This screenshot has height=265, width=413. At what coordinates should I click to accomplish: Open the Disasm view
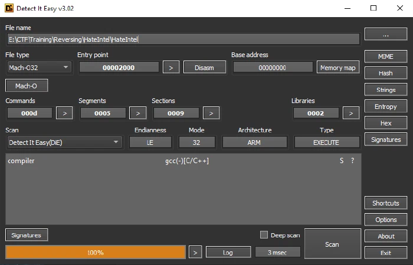point(205,68)
